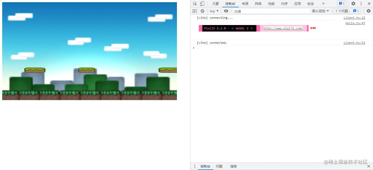Image resolution: width=373 pixels, height=170 pixels.
Task: Open the 安全 tab
Action: (310, 4)
